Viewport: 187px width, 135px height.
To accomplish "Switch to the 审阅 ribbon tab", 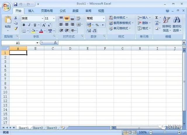I will pos(88,11).
